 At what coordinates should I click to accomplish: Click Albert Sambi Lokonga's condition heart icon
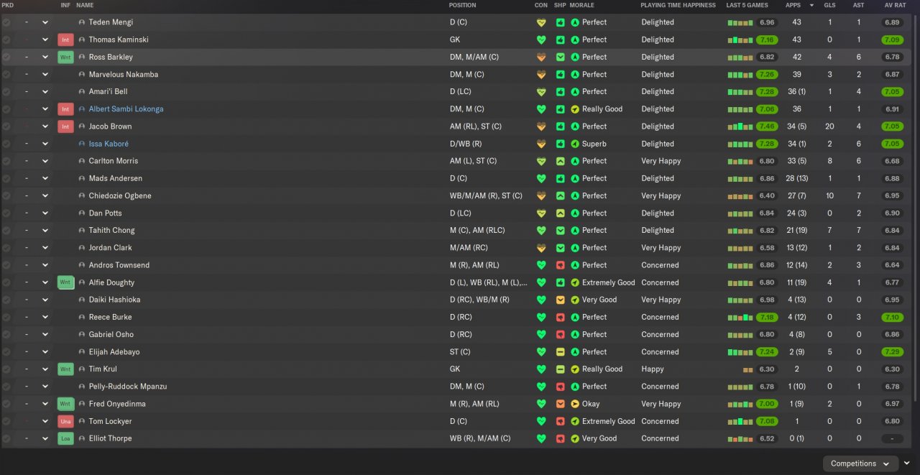pos(541,109)
